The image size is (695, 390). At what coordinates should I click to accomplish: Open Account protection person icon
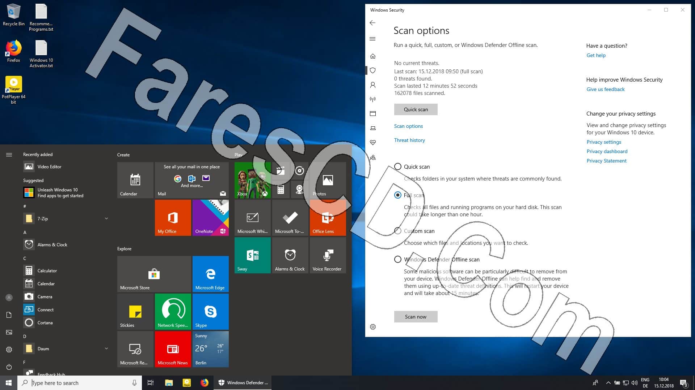click(x=373, y=85)
